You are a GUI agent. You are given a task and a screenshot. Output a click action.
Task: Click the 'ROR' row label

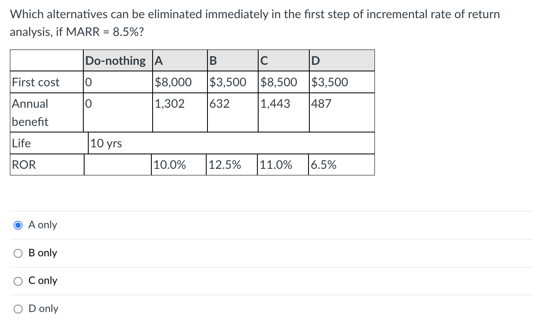24,165
